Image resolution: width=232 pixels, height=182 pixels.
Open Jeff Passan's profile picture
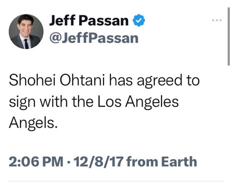(x=26, y=32)
